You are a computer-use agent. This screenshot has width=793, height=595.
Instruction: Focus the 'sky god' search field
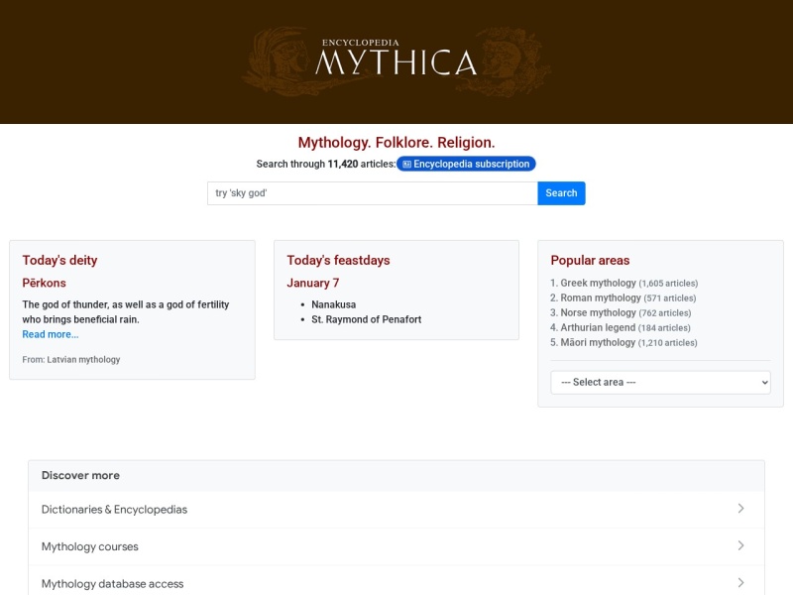373,193
